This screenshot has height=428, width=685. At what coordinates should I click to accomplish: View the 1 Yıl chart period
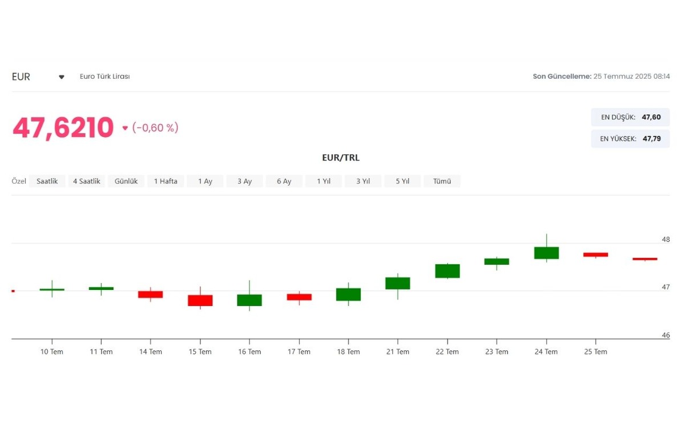pos(323,181)
